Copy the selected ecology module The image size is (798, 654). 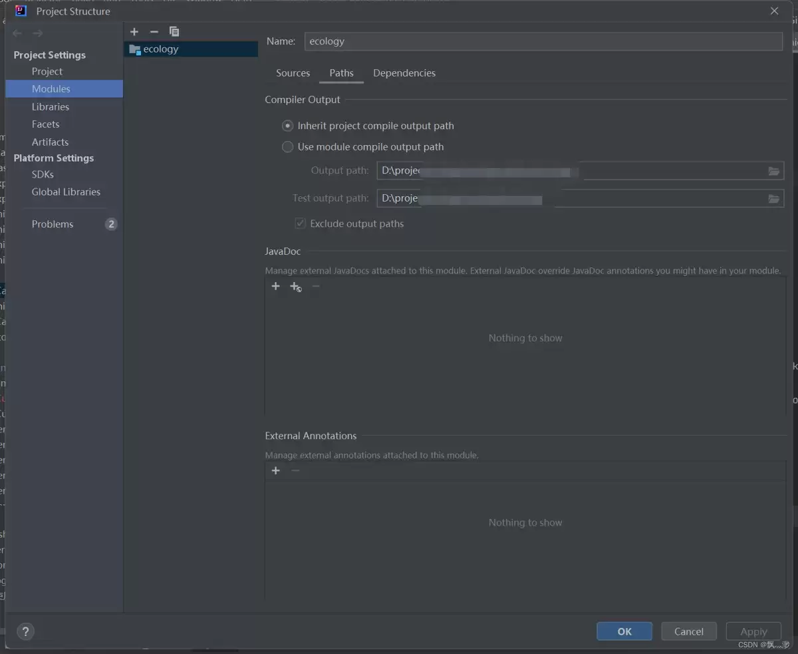[x=174, y=31]
